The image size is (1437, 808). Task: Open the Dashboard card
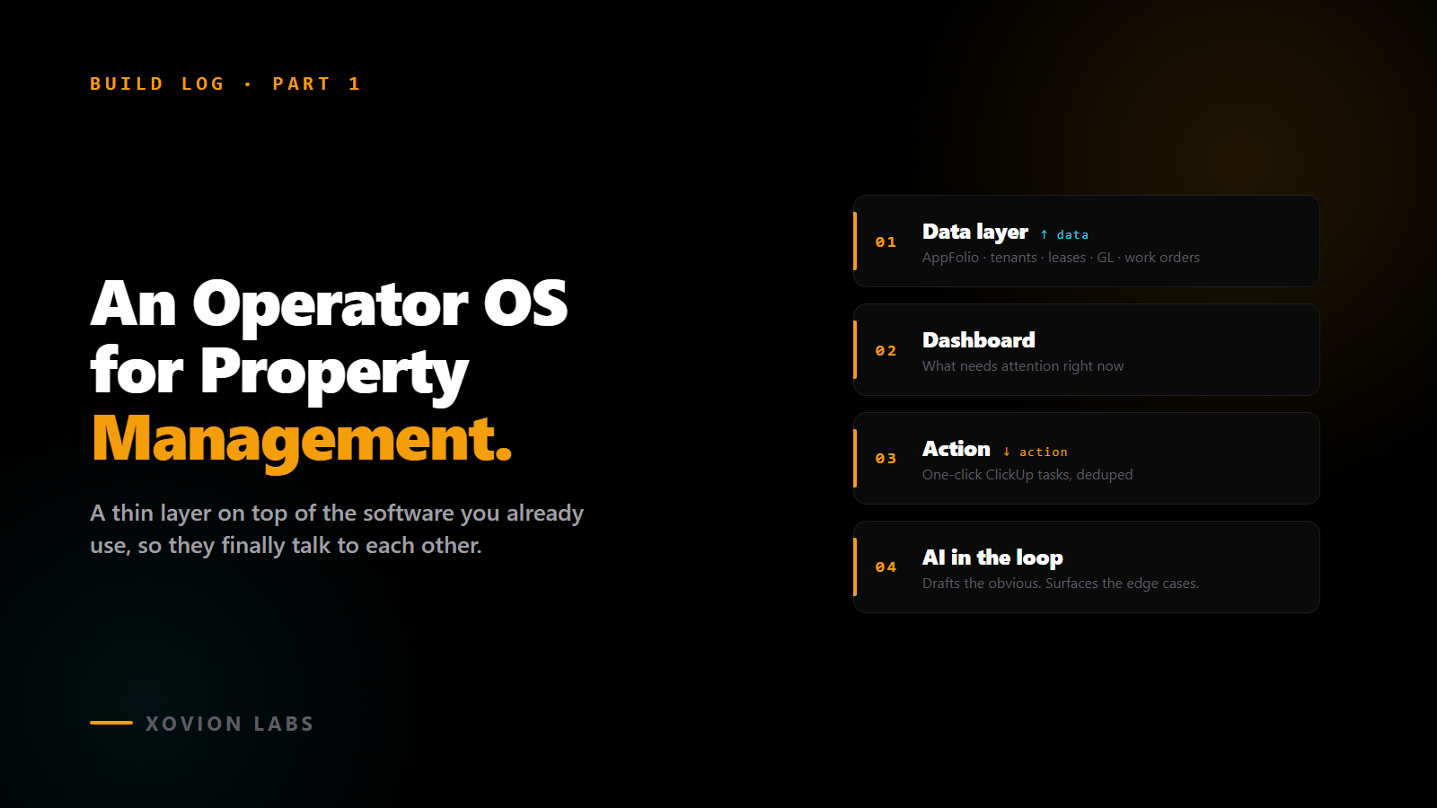tap(1086, 350)
